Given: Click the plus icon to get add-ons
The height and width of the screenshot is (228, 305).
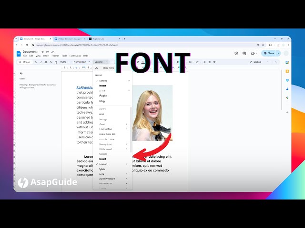Looking at the screenshot, I should 287,112.
